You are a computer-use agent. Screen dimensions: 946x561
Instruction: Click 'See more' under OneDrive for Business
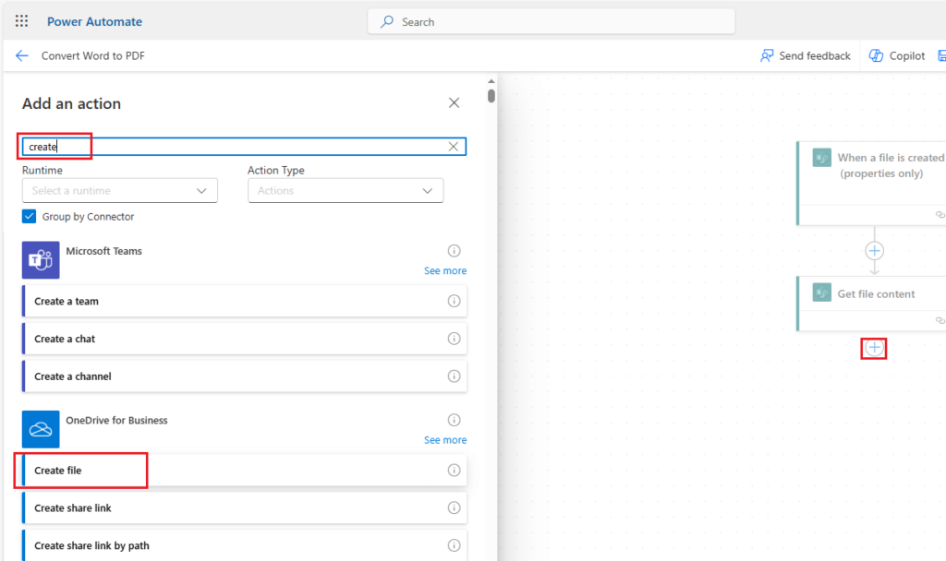pyautogui.click(x=445, y=440)
